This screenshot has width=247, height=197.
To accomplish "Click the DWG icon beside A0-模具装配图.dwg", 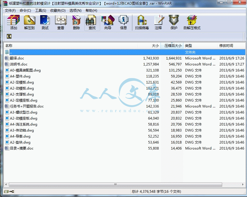I will click(x=7, y=70).
